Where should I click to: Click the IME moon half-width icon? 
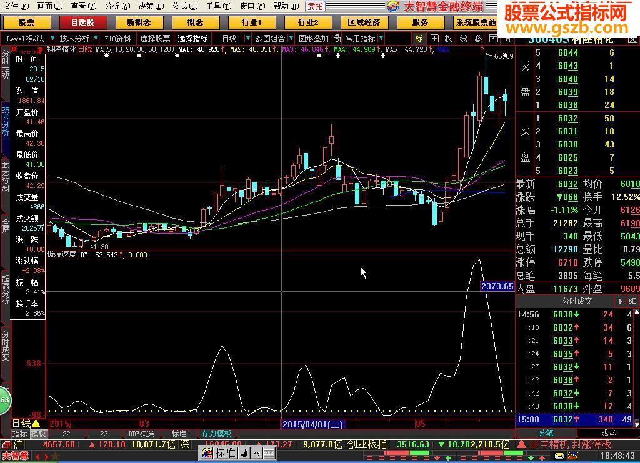[x=244, y=453]
